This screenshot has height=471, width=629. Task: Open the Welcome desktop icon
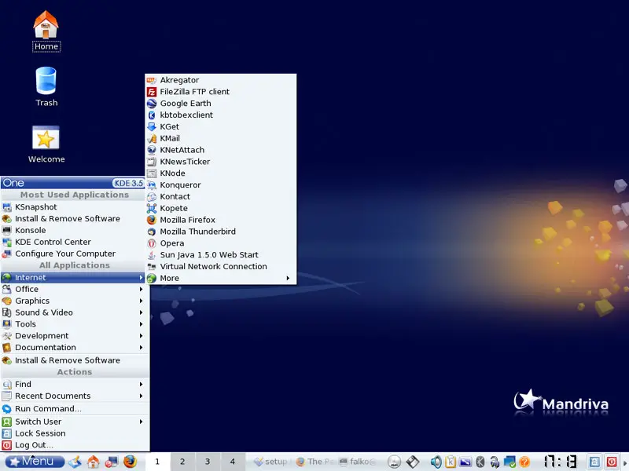pos(46,144)
